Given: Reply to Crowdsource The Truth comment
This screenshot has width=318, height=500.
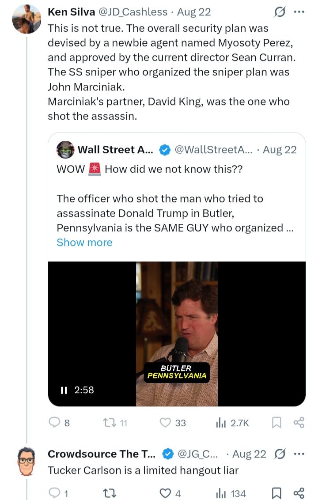Looking at the screenshot, I should tap(54, 493).
